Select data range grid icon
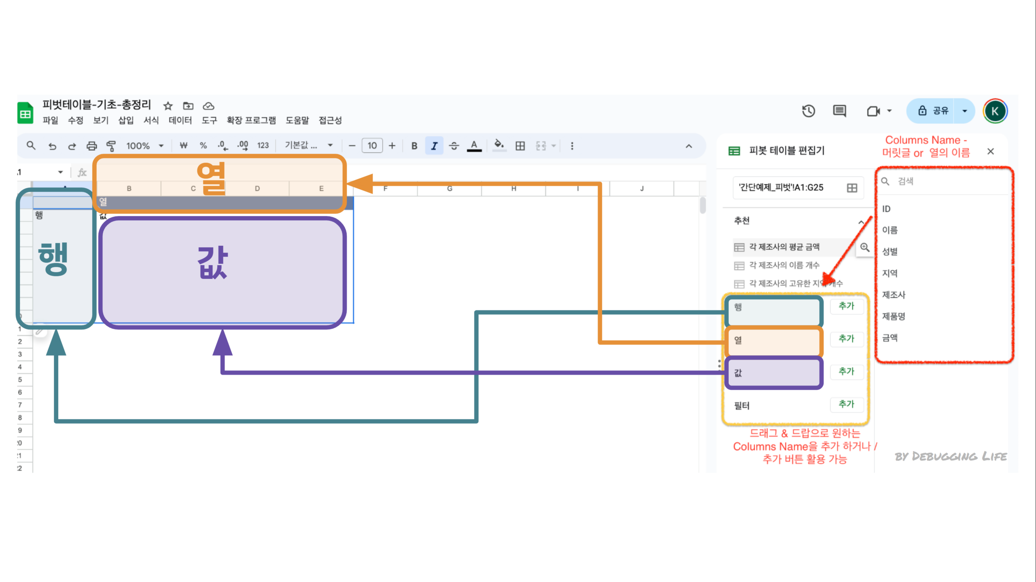The width and height of the screenshot is (1036, 582). (x=852, y=188)
